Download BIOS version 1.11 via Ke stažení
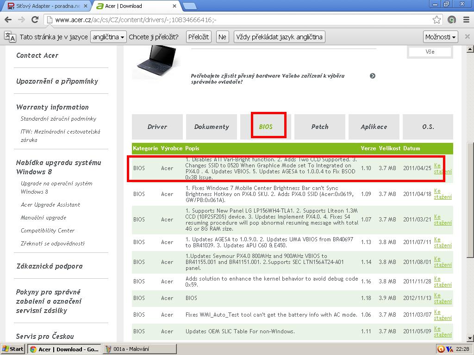The width and height of the screenshot is (474, 355). (x=443, y=331)
